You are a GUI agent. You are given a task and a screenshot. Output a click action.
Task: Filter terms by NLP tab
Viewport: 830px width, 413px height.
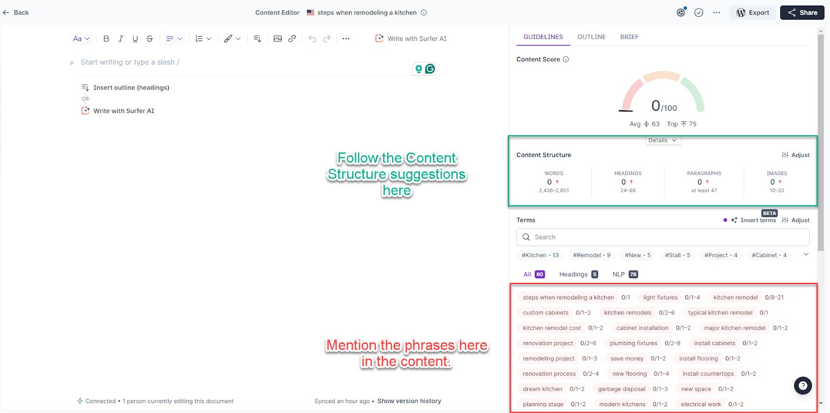coord(625,274)
